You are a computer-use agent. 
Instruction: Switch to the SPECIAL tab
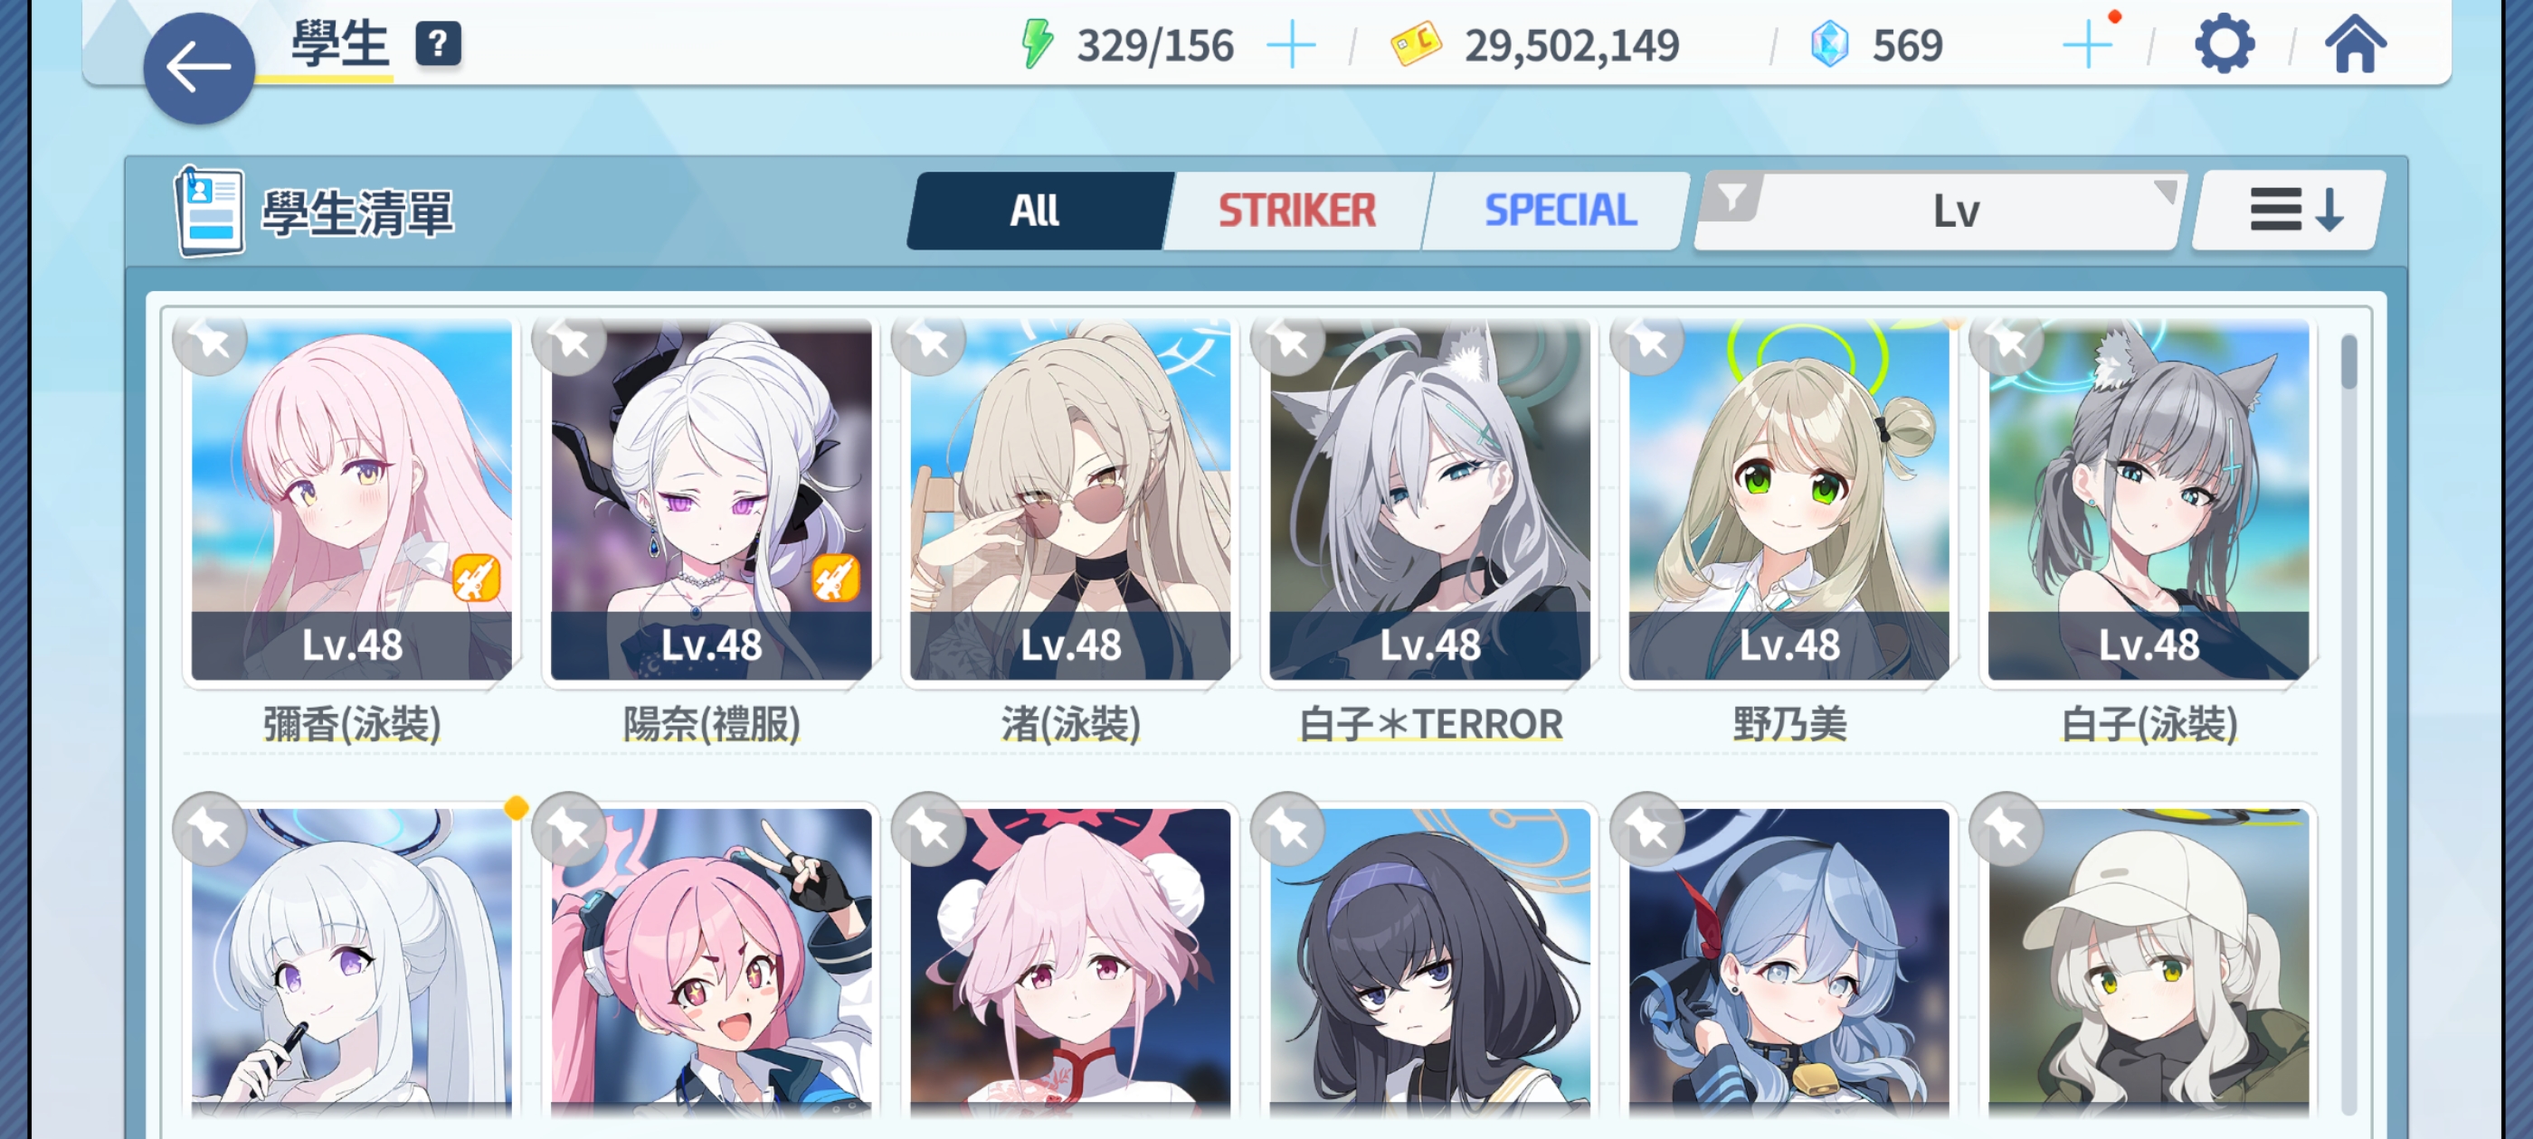point(1559,211)
